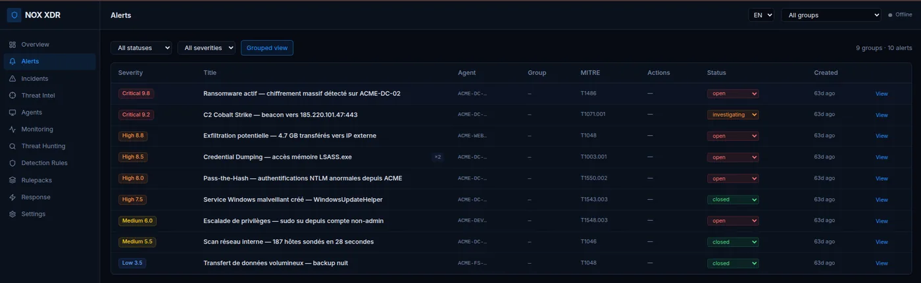Open Detection Rules page

[50, 163]
